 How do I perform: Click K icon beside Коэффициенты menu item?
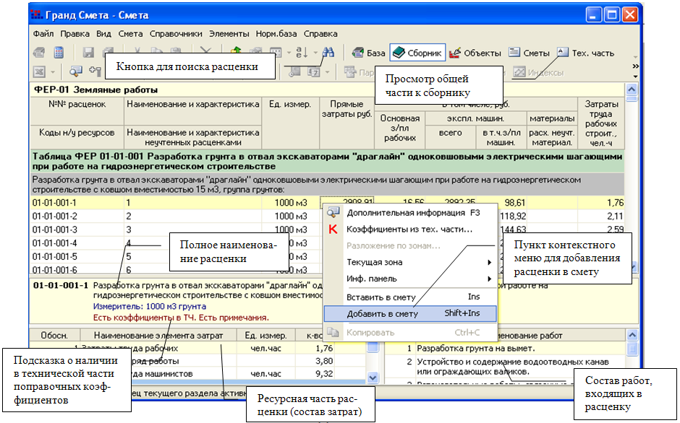[333, 230]
